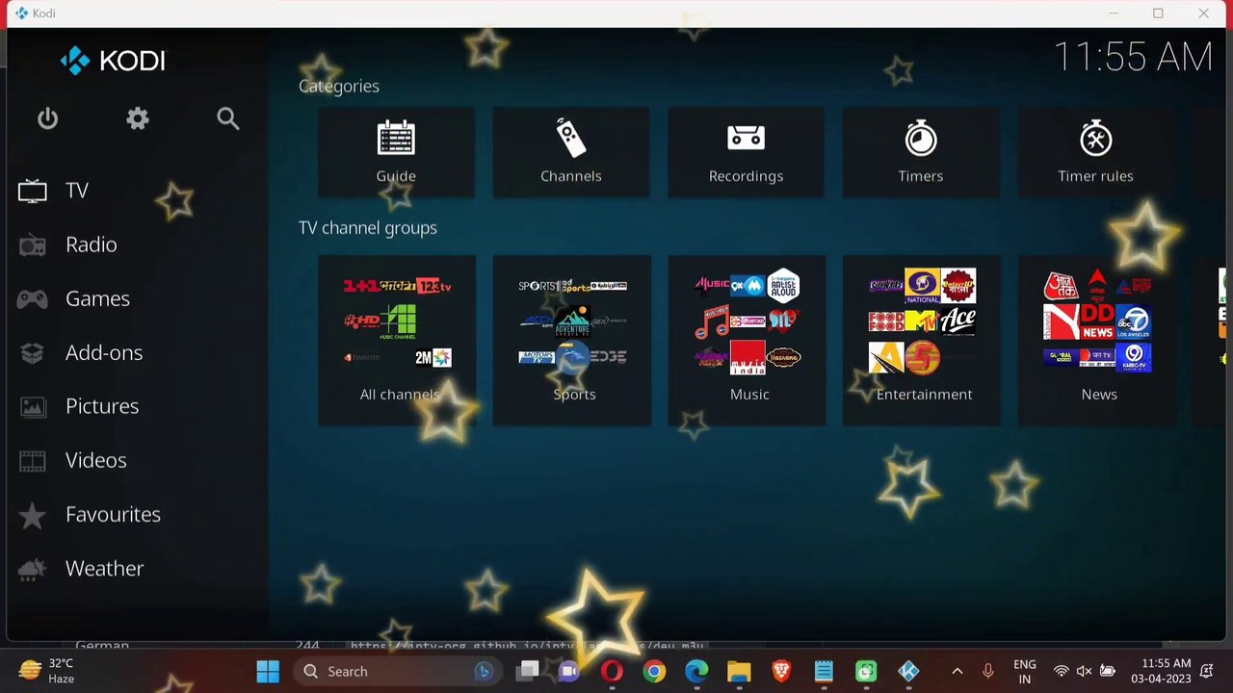Launch Opera browser from the taskbar
The width and height of the screenshot is (1233, 693).
pyautogui.click(x=612, y=671)
